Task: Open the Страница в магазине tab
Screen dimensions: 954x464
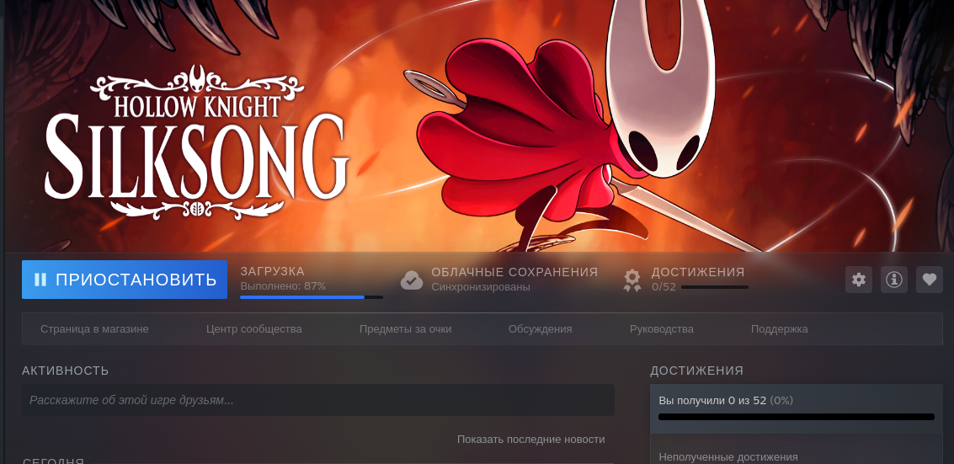Action: 94,329
